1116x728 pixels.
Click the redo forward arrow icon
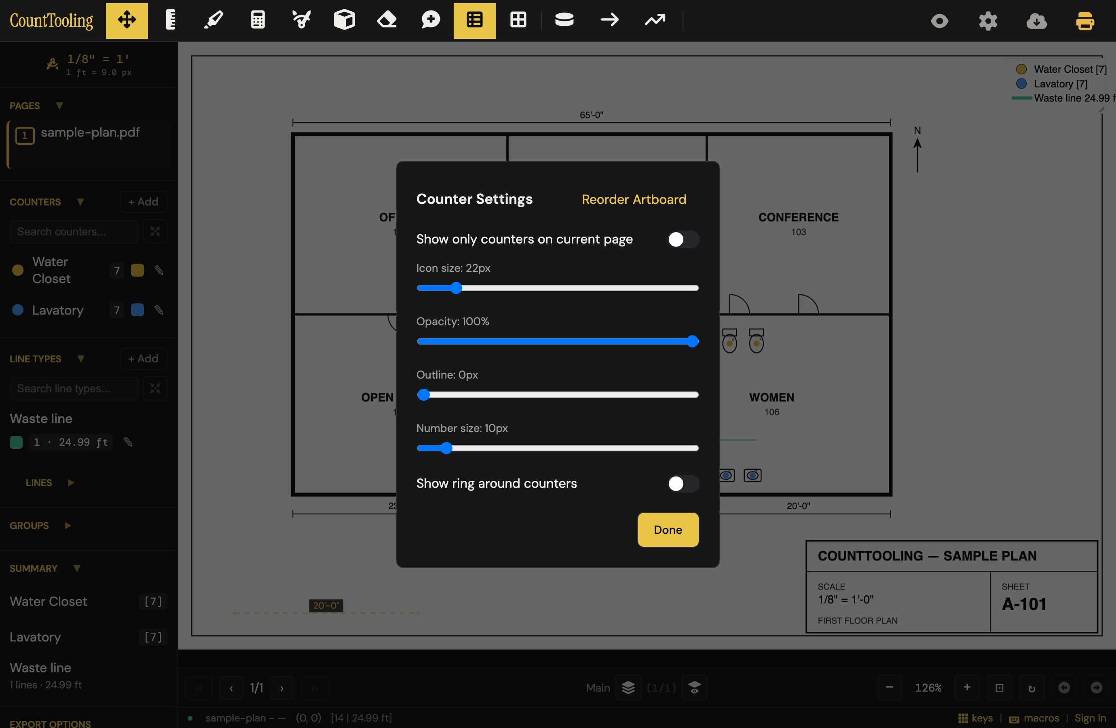pyautogui.click(x=1096, y=688)
